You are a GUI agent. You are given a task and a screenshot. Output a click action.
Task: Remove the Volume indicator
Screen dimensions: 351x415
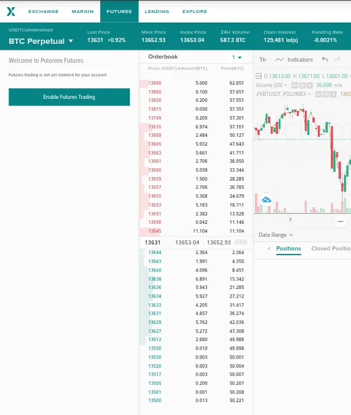point(309,85)
